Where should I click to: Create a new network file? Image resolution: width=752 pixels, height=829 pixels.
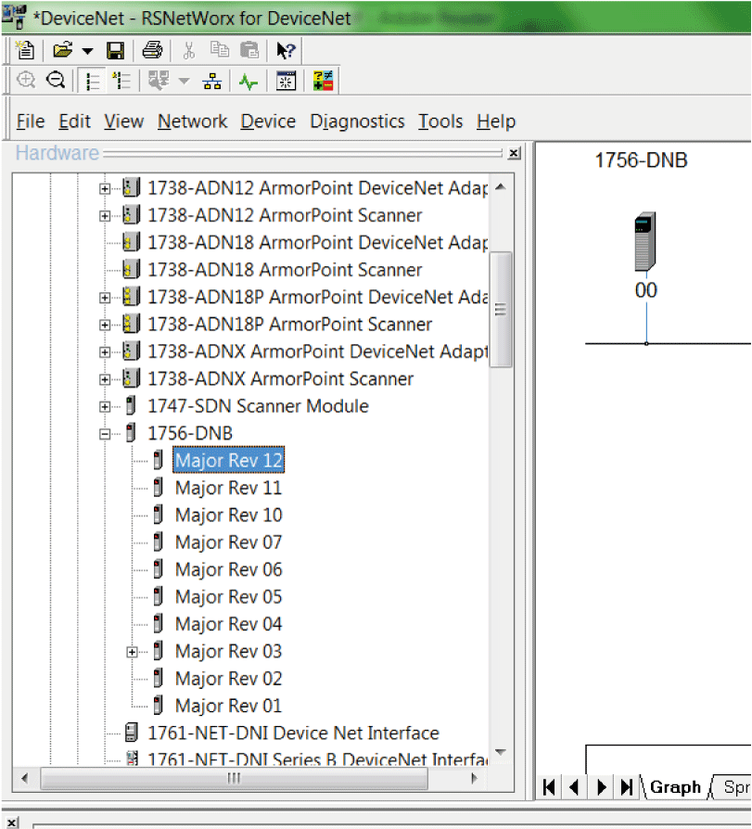point(25,51)
